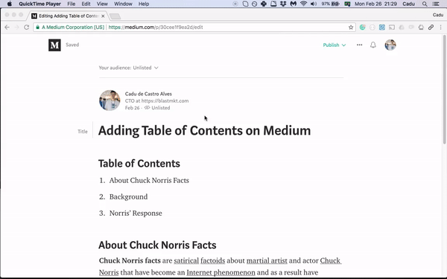This screenshot has height=279, width=447.
Task: Click the clock 'Mon Feb 26 21:29'
Action: pos(375,4)
